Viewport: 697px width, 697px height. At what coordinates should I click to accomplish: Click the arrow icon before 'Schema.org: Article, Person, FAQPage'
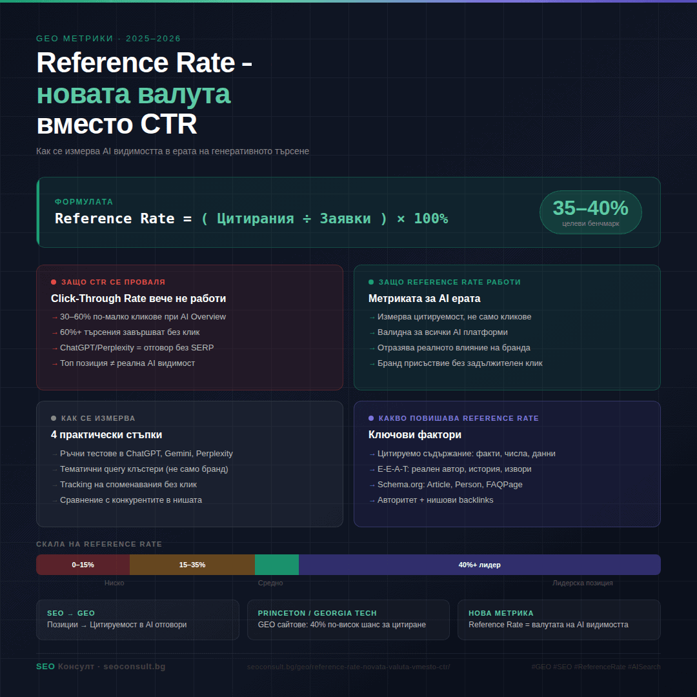(370, 484)
